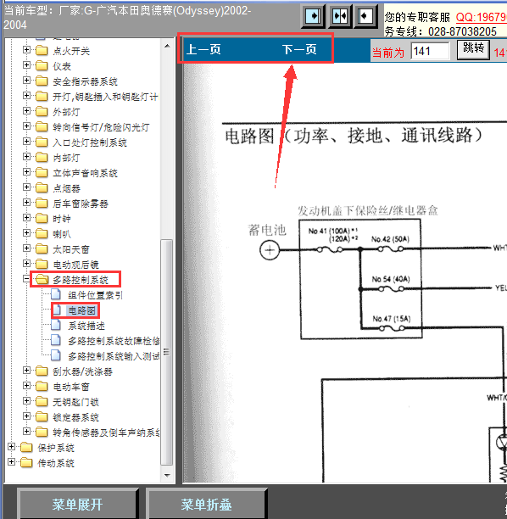Expand the 立体声音响系统 node

tap(26, 172)
